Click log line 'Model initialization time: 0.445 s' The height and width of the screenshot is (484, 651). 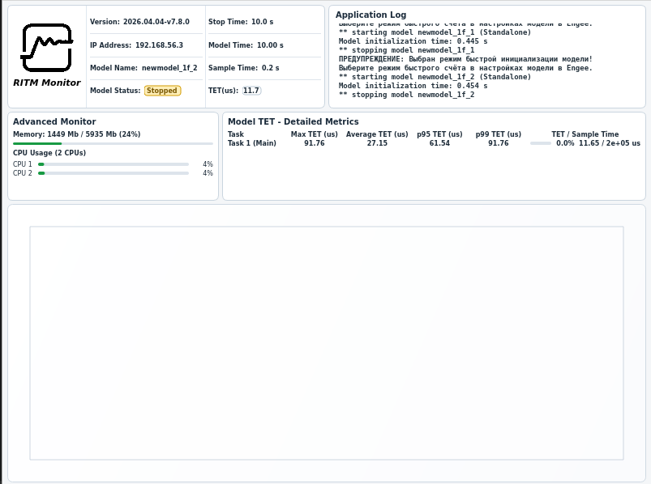pos(413,41)
